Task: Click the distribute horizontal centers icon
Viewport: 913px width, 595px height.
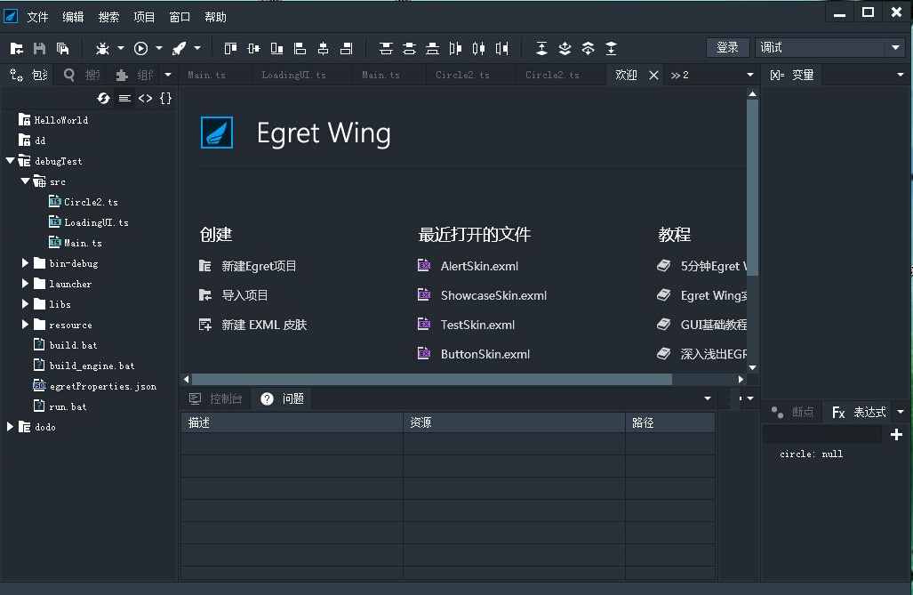Action: (478, 48)
